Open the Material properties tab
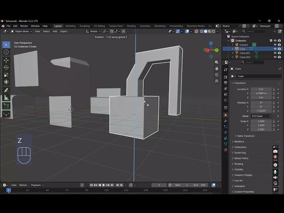 pos(225,150)
